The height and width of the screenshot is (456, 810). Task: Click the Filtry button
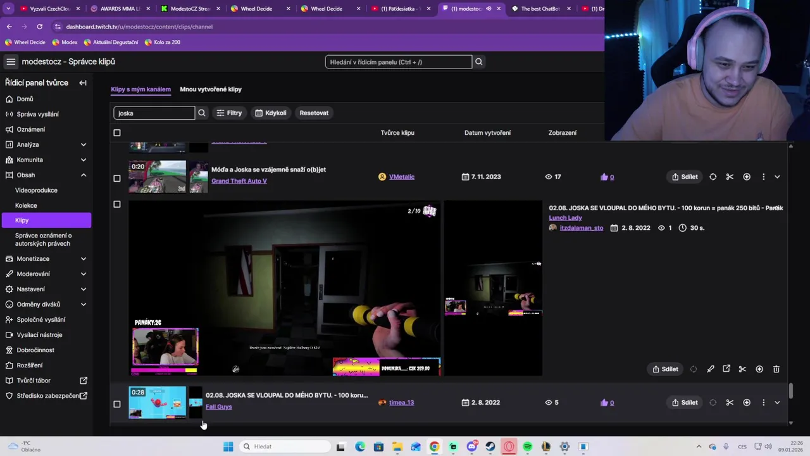click(x=229, y=113)
